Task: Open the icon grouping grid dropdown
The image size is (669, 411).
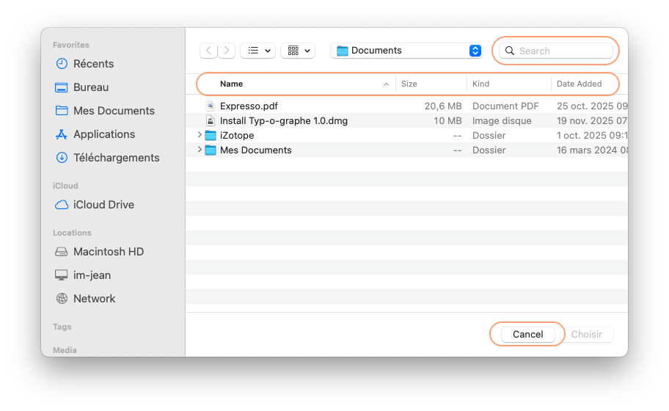Action: (x=297, y=51)
